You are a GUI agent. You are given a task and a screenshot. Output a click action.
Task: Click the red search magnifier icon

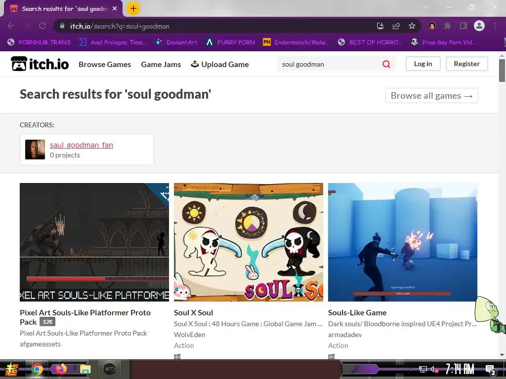[x=386, y=64]
